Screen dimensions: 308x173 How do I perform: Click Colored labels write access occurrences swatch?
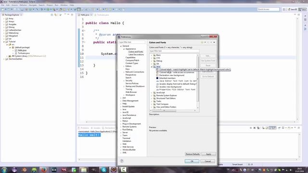coord(157,73)
